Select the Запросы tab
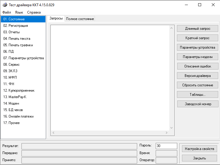Image resolution: width=220 pixels, height=165 pixels. coord(56,19)
